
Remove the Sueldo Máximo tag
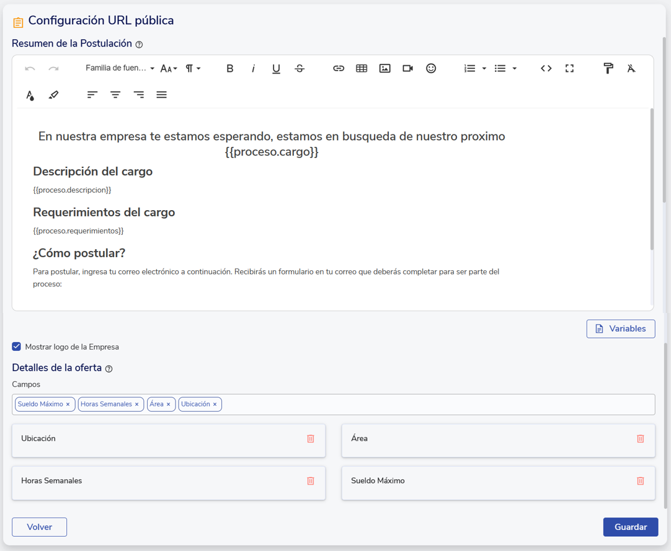pyautogui.click(x=68, y=405)
